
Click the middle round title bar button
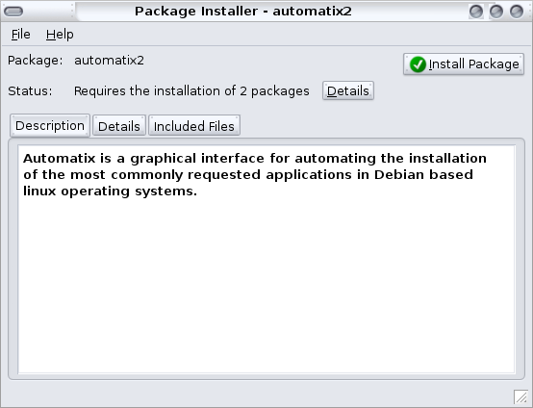[496, 12]
